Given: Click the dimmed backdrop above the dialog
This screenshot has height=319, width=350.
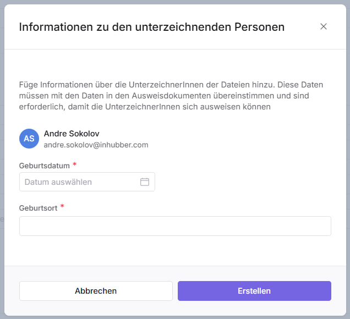Looking at the screenshot, I should click(x=175, y=2).
